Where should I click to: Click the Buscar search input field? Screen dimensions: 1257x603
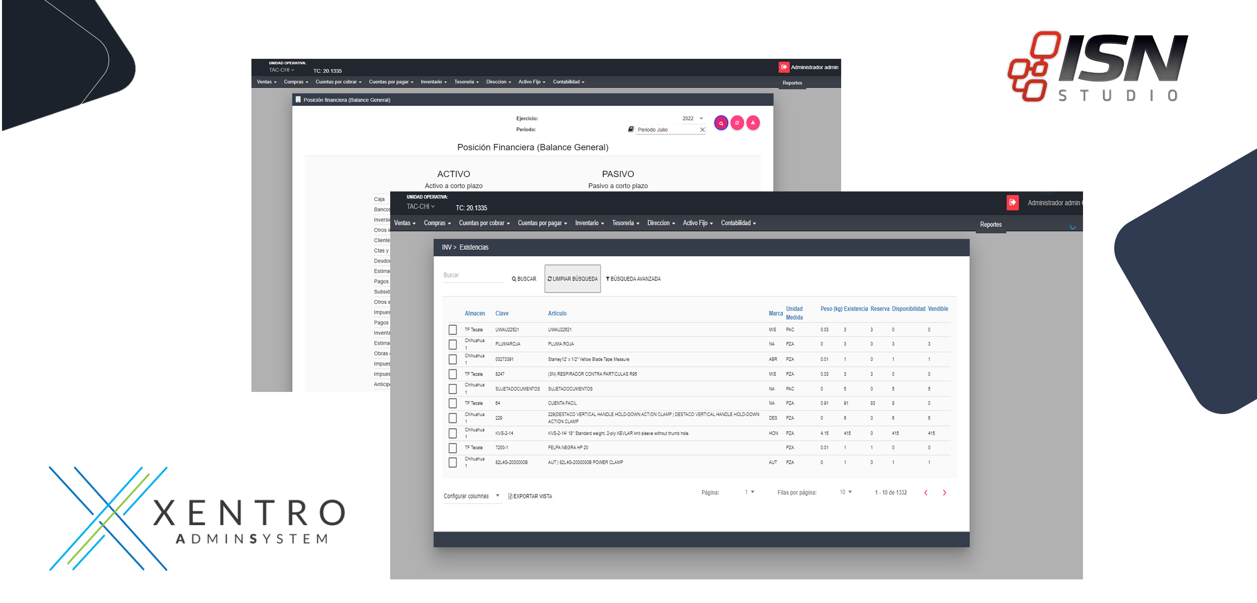click(473, 275)
